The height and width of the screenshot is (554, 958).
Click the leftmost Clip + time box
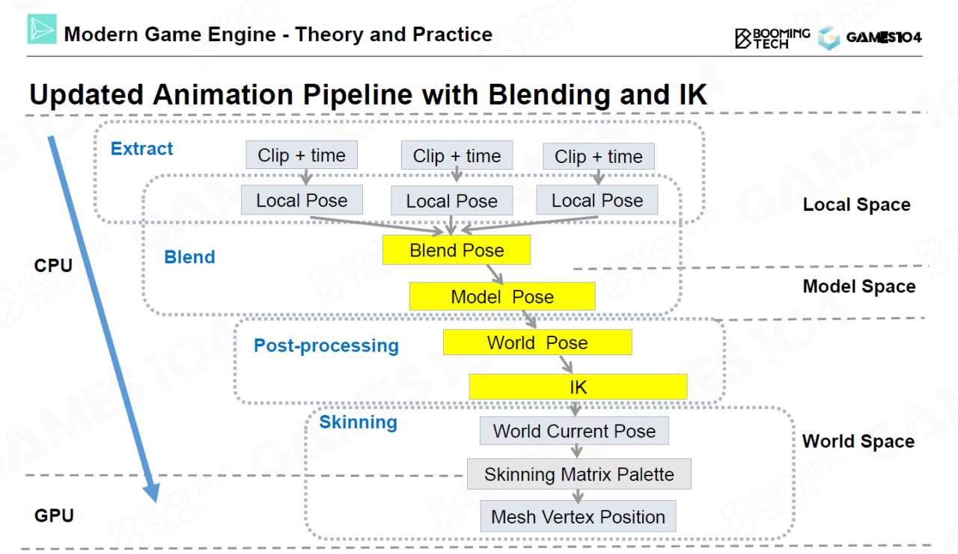[x=302, y=156]
